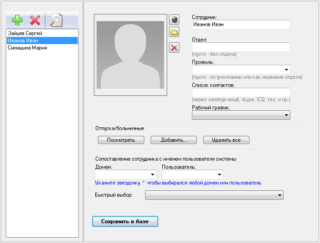Capture photo with the webcam icon
Viewport: 320px width, 243px height.
click(x=174, y=19)
